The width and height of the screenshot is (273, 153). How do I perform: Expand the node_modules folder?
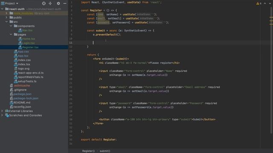[6, 13]
